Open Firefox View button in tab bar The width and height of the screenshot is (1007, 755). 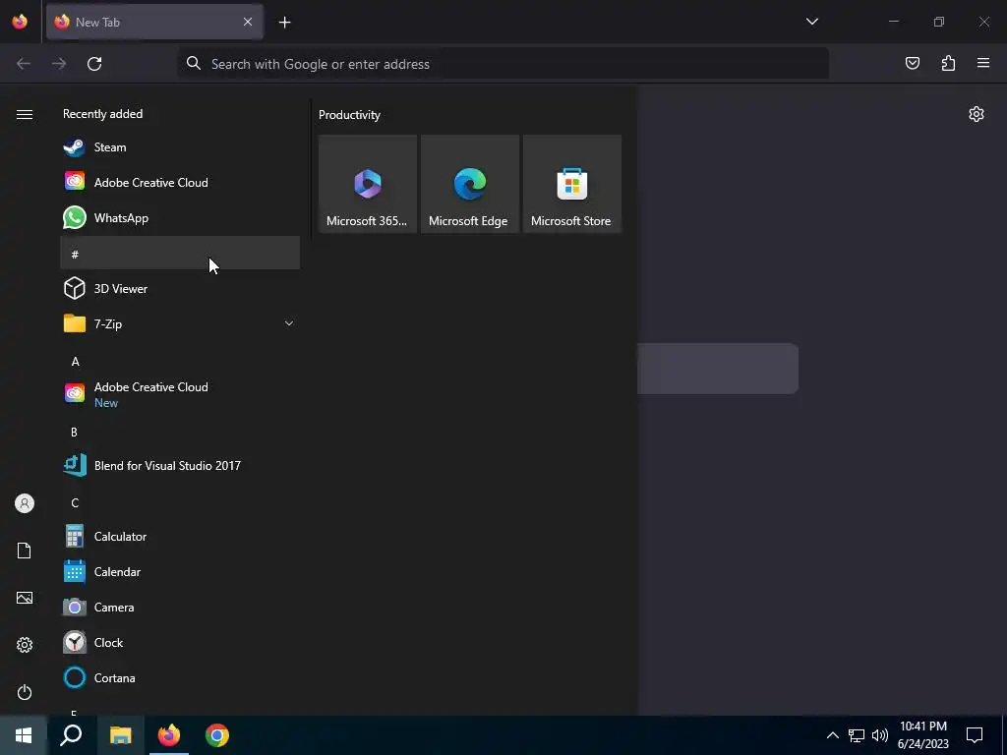pyautogui.click(x=20, y=22)
